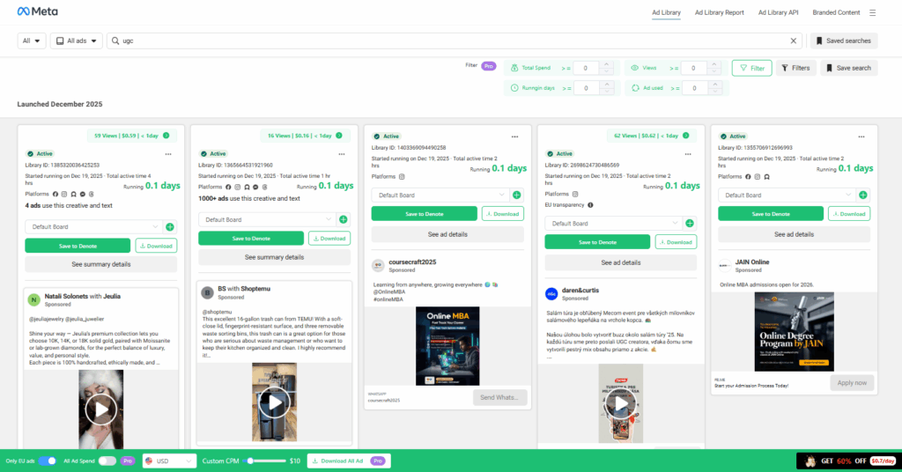Click the Running days clock icon
The image size is (902, 472).
514,88
